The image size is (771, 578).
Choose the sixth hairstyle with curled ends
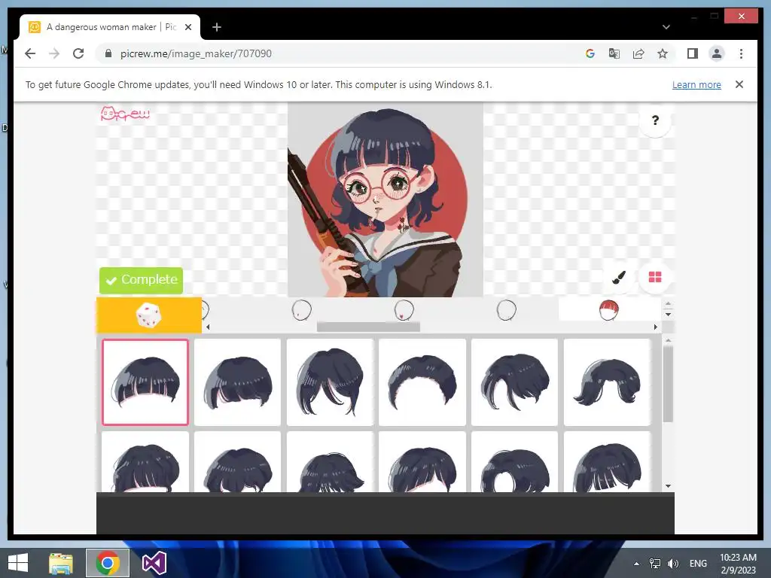[x=607, y=382]
